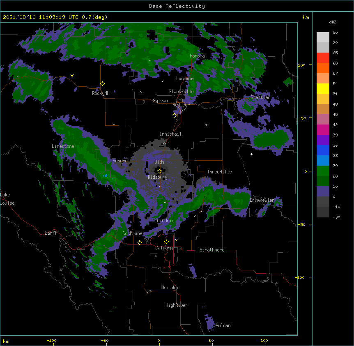Click the Innisfail city label
This screenshot has width=354, height=346.
pyautogui.click(x=170, y=134)
